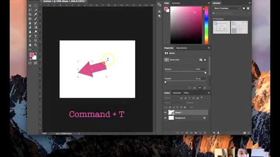Screen dimensions: 280x157
Task: Switch Libraries to grid view
Action: click(x=244, y=8)
